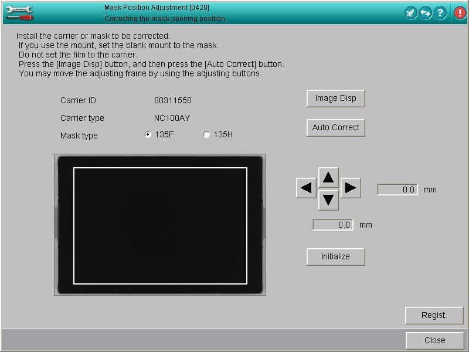Open help with the question mark icon
Screen dimensions: 469x352
(x=440, y=13)
